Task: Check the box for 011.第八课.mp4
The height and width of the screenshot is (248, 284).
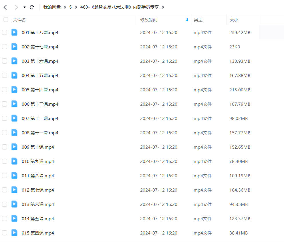Action: coord(5,176)
